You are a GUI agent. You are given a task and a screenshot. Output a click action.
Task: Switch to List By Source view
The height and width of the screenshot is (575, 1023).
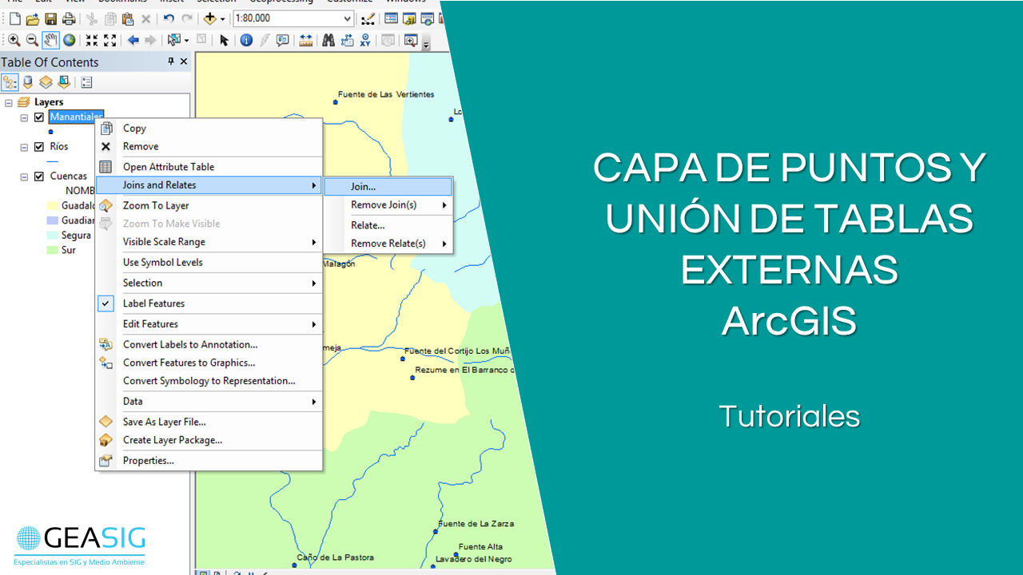(28, 82)
